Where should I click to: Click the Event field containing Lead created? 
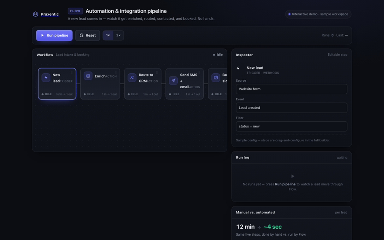(x=291, y=108)
